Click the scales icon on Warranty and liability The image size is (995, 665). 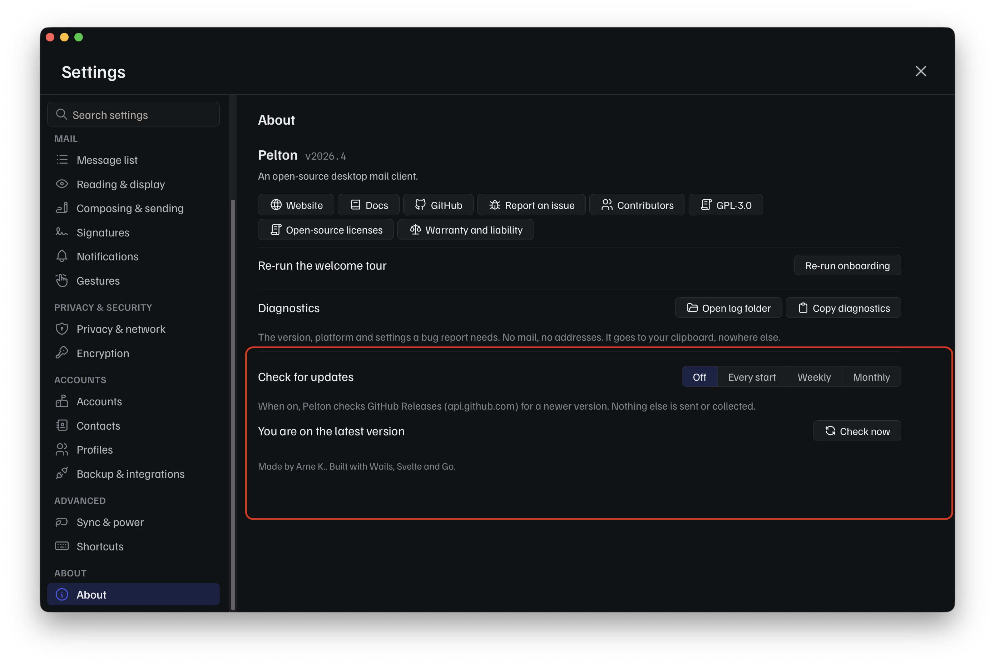415,229
